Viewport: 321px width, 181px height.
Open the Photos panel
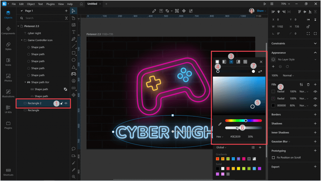pyautogui.click(x=8, y=78)
